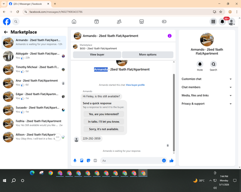This screenshot has width=241, height=192.
Task: Click the taskbar volume speaker icon
Action: [215, 188]
